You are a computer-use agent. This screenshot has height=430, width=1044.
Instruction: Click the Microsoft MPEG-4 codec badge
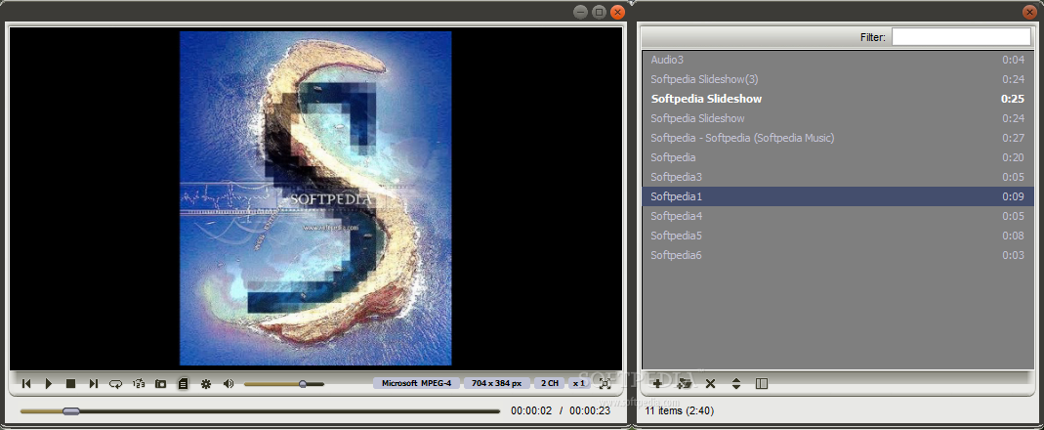[416, 383]
